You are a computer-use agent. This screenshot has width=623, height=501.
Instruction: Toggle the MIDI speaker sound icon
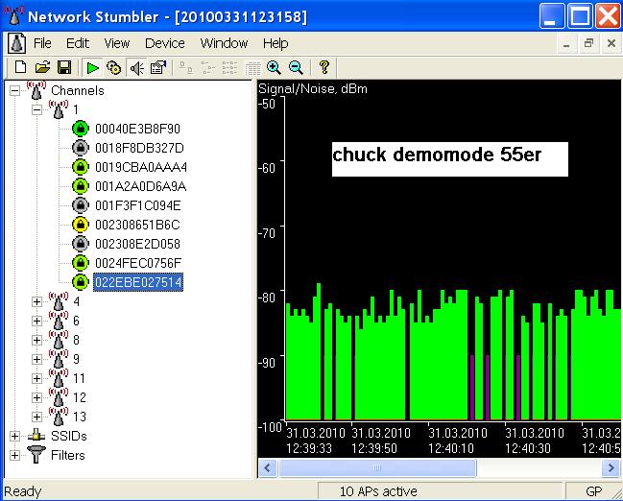coord(136,68)
